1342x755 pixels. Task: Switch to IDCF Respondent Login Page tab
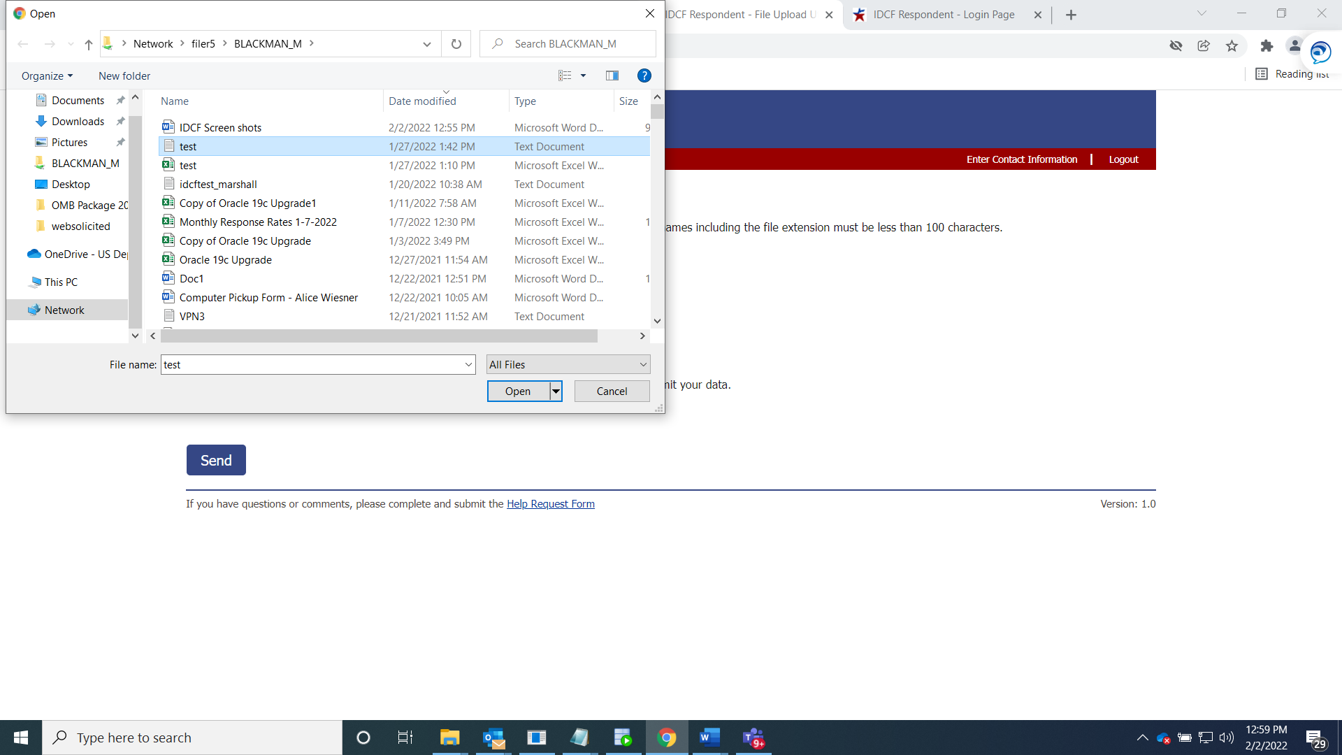943,15
